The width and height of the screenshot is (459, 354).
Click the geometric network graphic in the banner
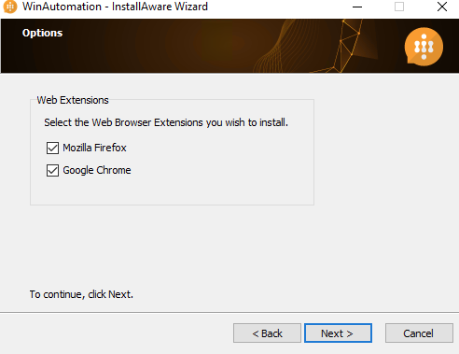(347, 46)
